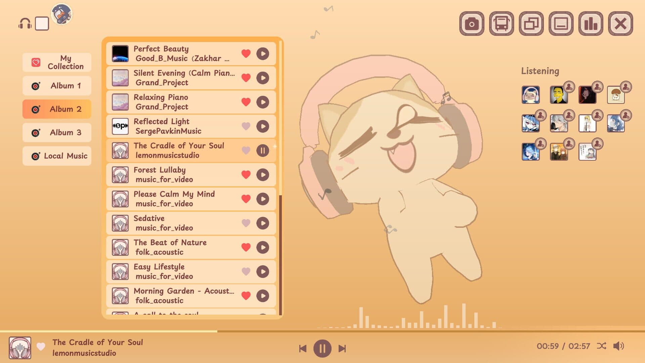Play Reflected Light track
Screen dimensions: 645x363
[263, 126]
